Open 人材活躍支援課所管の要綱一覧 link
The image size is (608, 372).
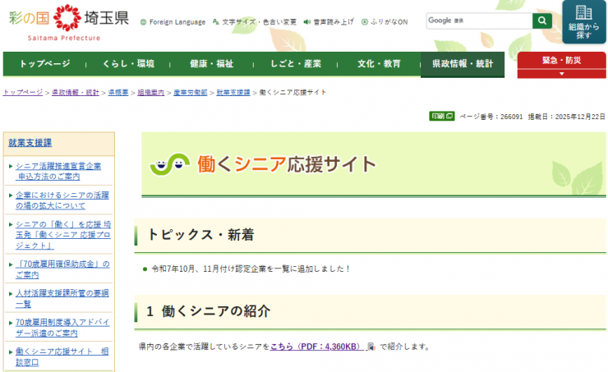[62, 298]
